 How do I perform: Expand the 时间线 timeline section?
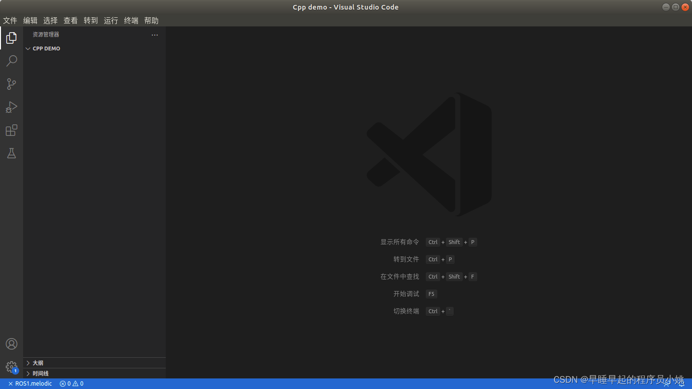pos(95,374)
